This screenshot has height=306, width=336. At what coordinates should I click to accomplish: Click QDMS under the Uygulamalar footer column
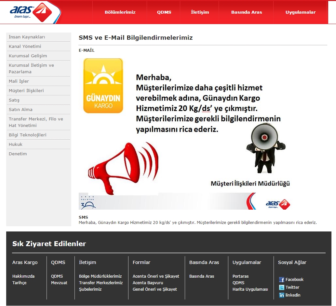pos(238,283)
